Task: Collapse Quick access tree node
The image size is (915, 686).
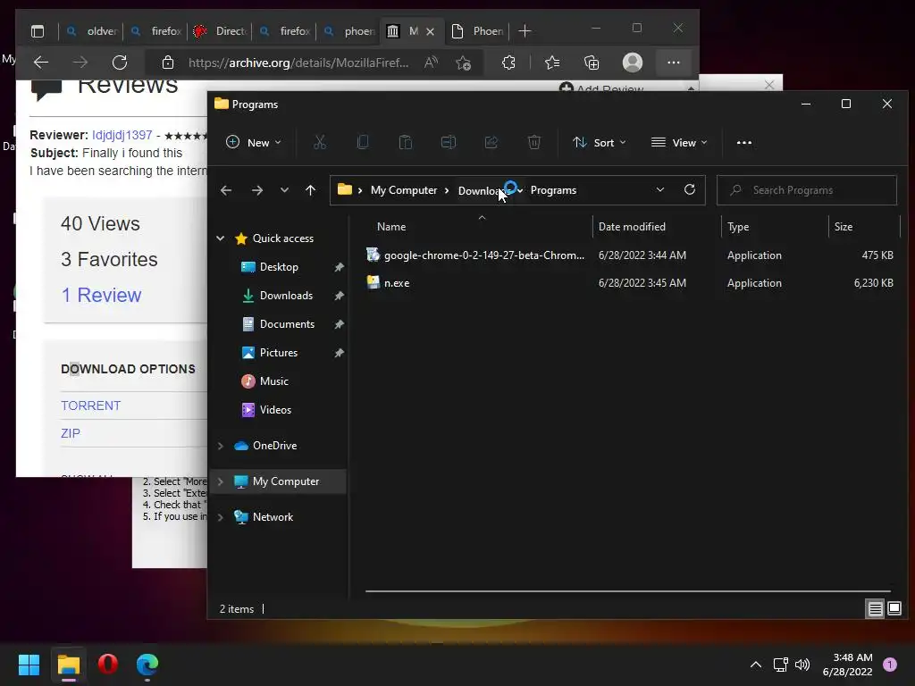Action: (x=221, y=238)
